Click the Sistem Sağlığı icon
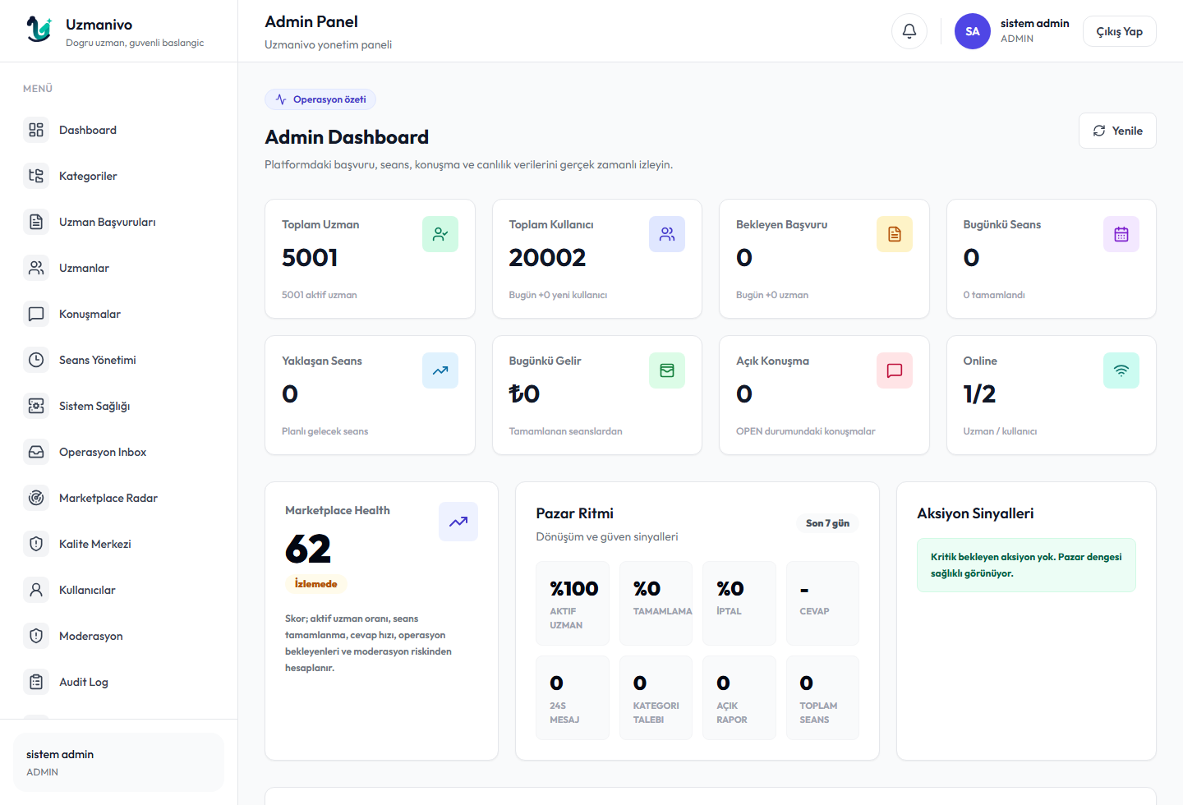Screen dimensions: 1183x805 pyautogui.click(x=36, y=406)
